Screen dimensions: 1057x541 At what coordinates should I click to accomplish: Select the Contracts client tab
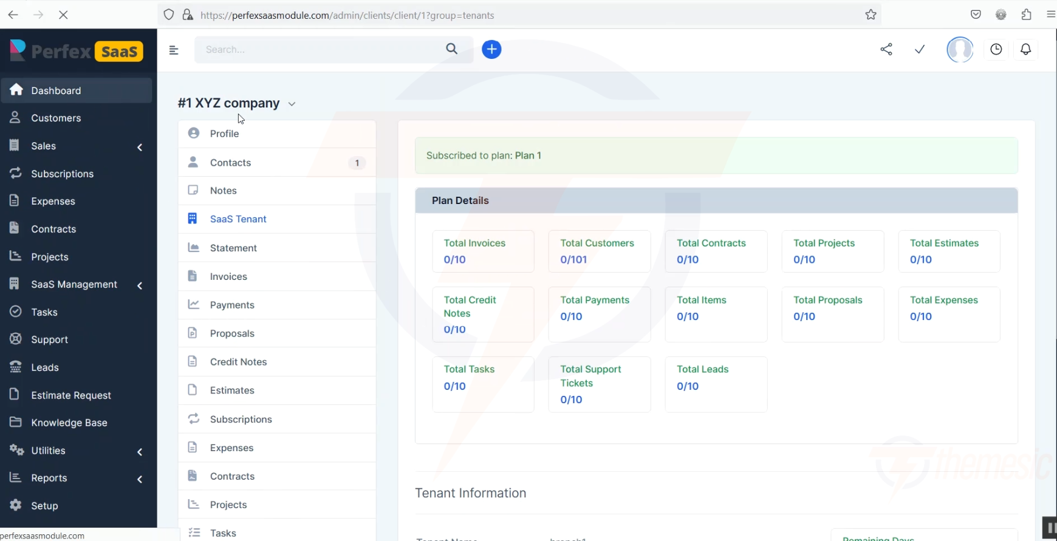(277, 476)
